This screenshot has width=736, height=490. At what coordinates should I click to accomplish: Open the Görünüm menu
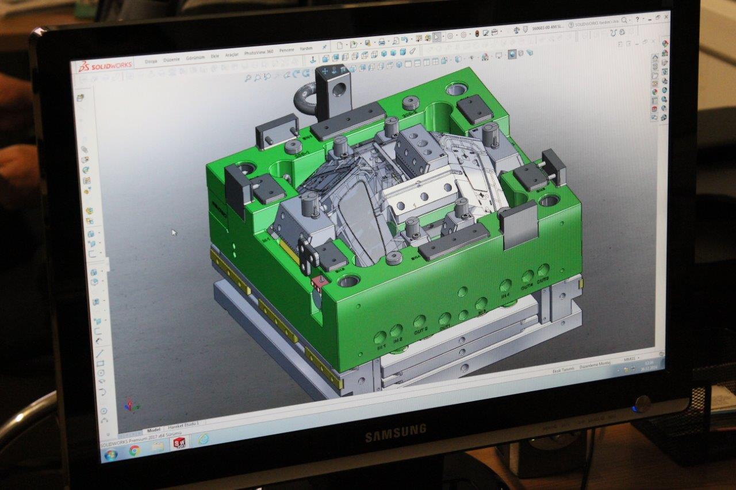pos(195,57)
